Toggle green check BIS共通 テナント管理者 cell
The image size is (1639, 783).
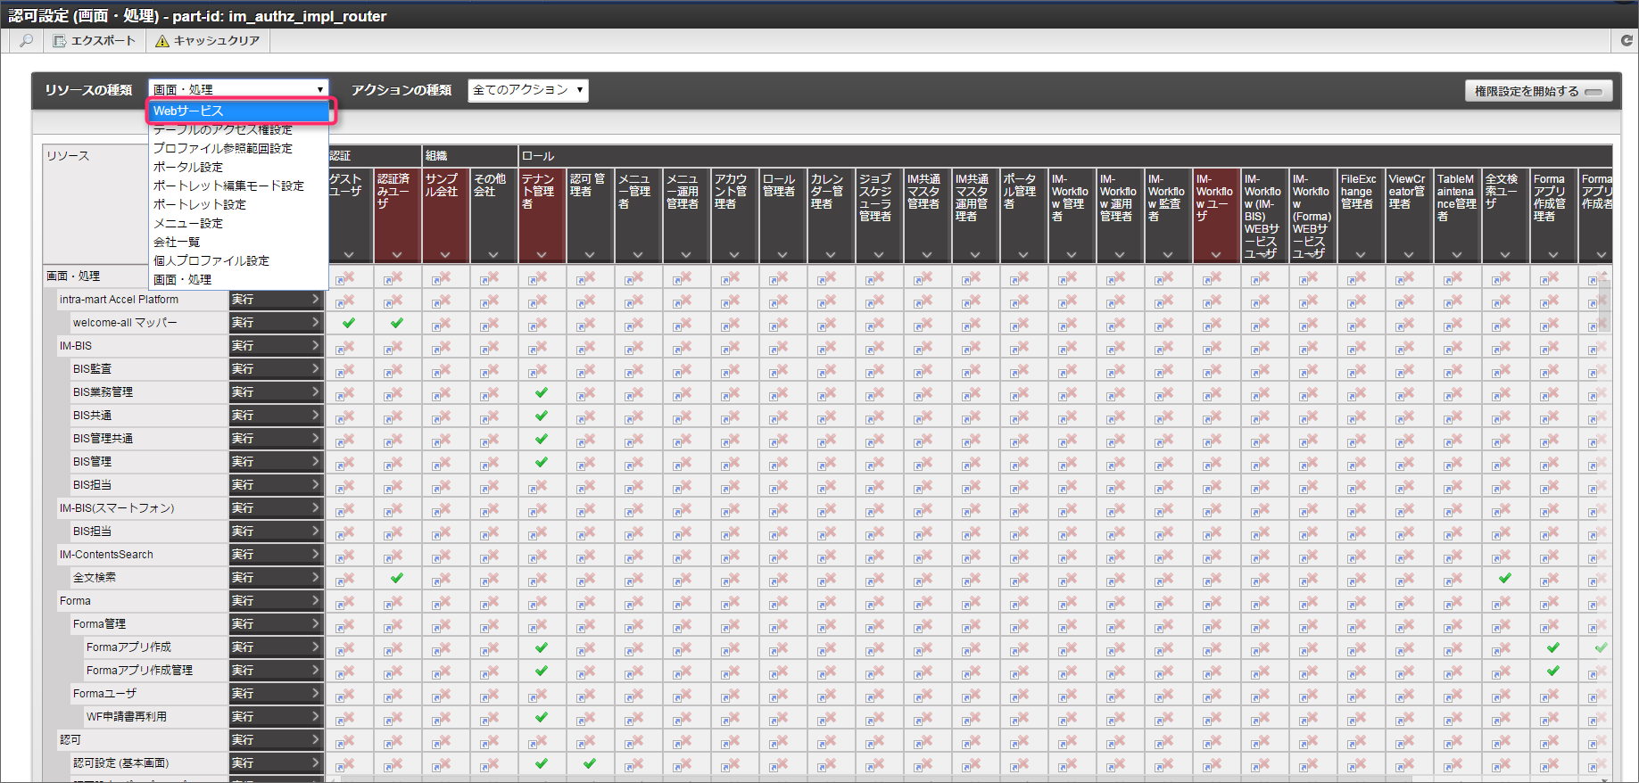(x=542, y=416)
